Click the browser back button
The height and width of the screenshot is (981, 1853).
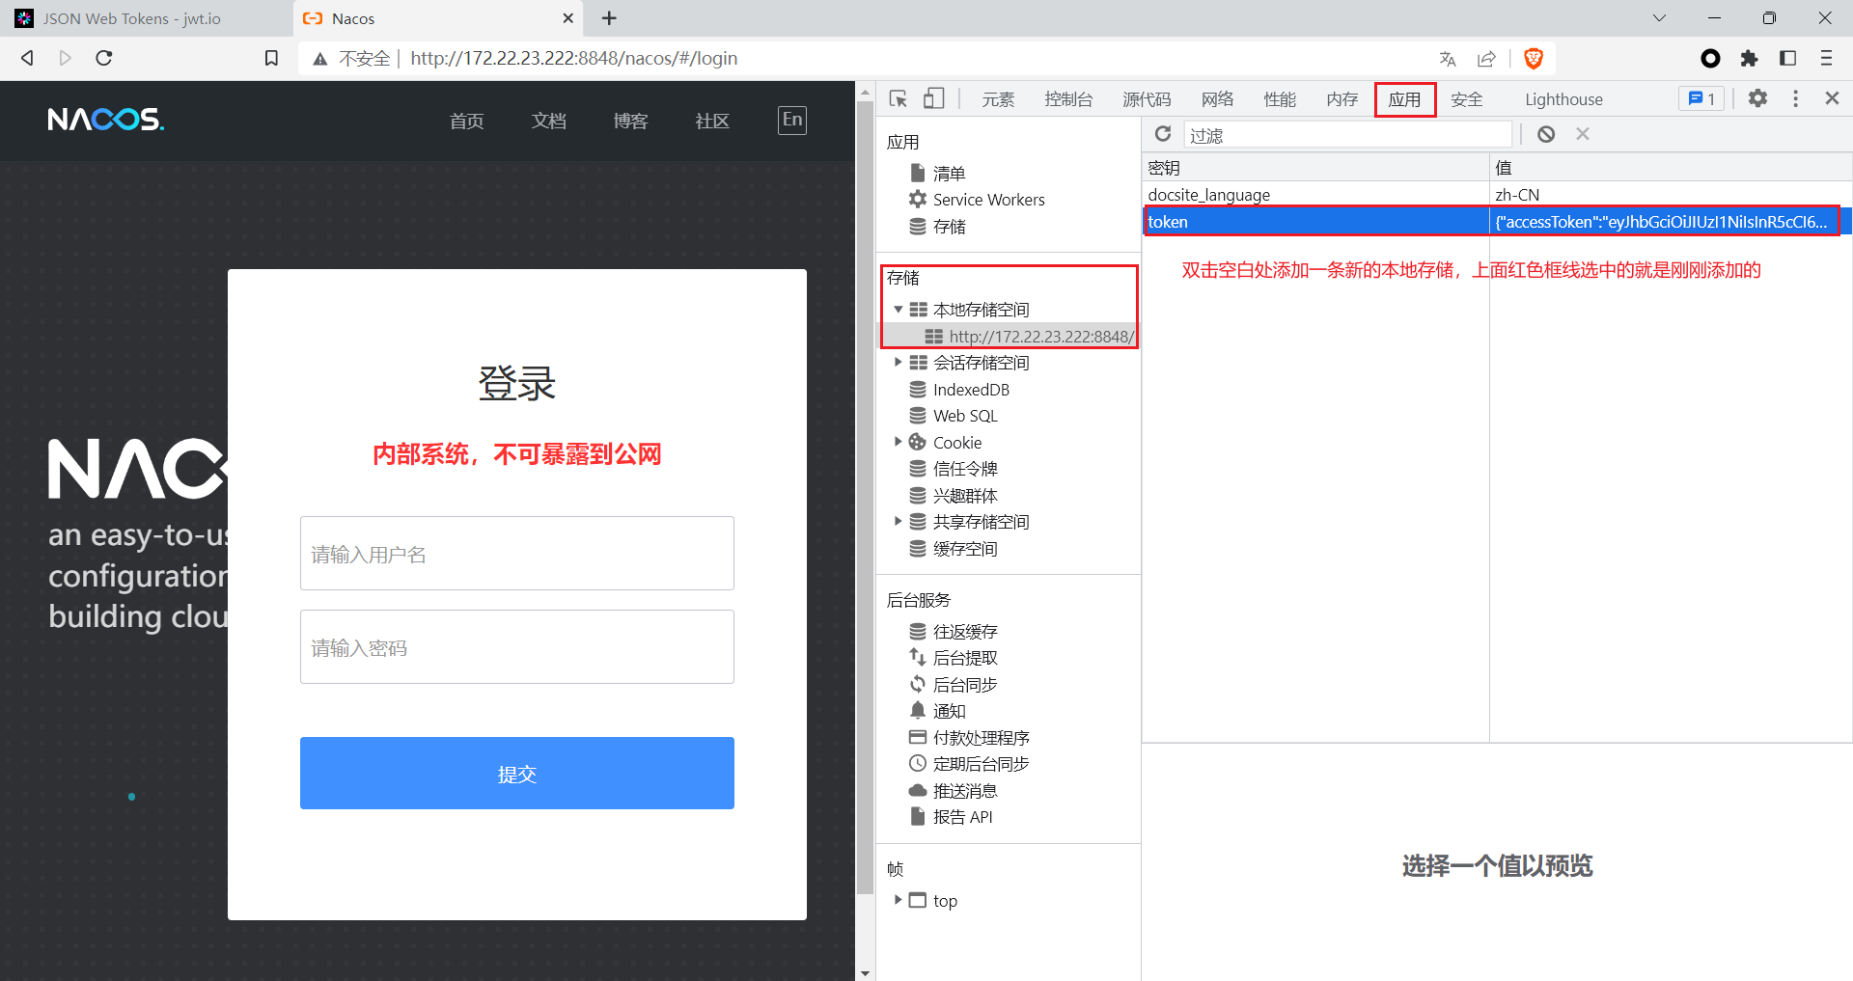pyautogui.click(x=27, y=58)
